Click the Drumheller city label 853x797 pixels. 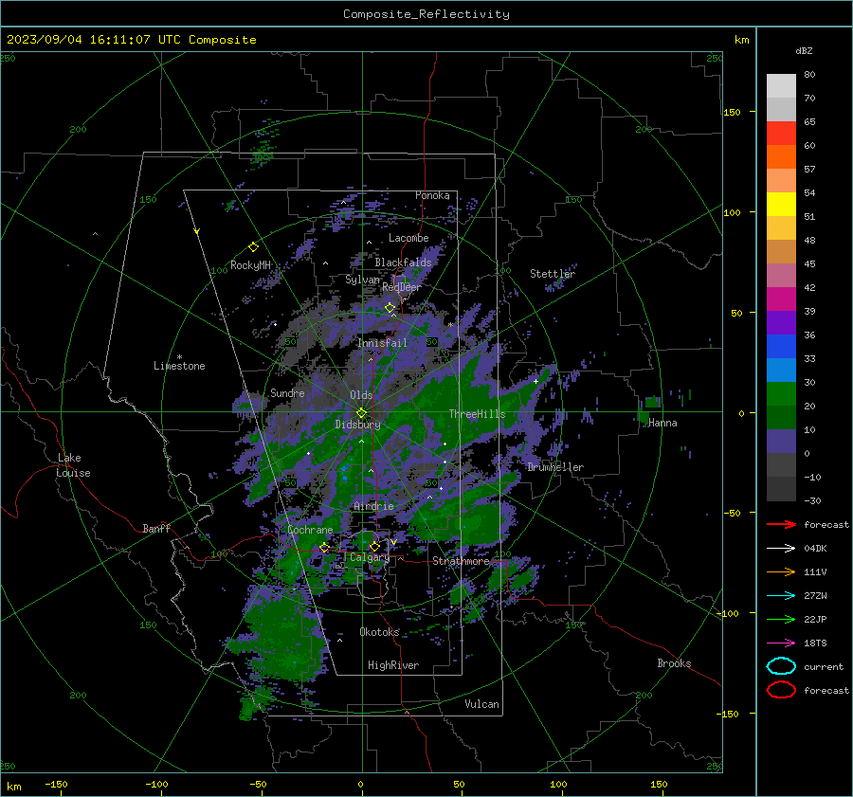coord(555,467)
